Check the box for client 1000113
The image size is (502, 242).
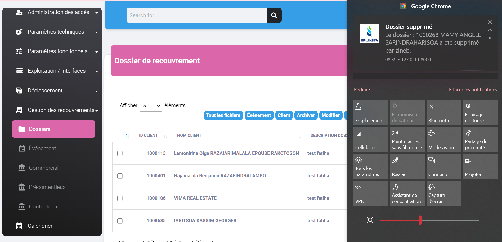point(120,153)
